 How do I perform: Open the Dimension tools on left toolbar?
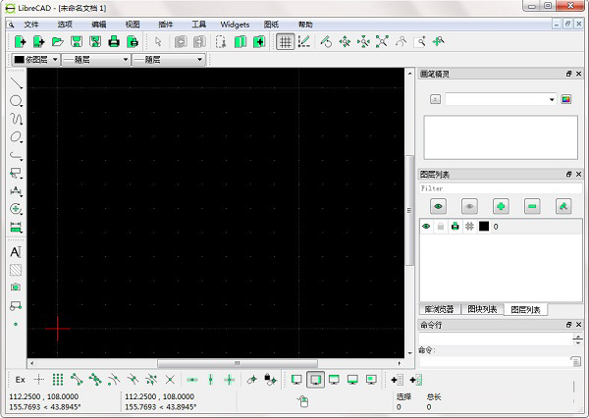click(x=16, y=190)
